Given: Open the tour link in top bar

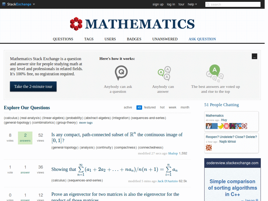Looking at the screenshot, I should pos(181,4).
